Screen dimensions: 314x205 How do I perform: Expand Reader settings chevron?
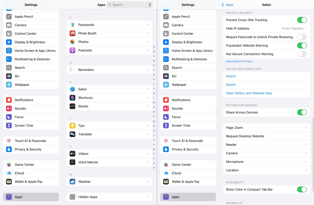click(306, 145)
